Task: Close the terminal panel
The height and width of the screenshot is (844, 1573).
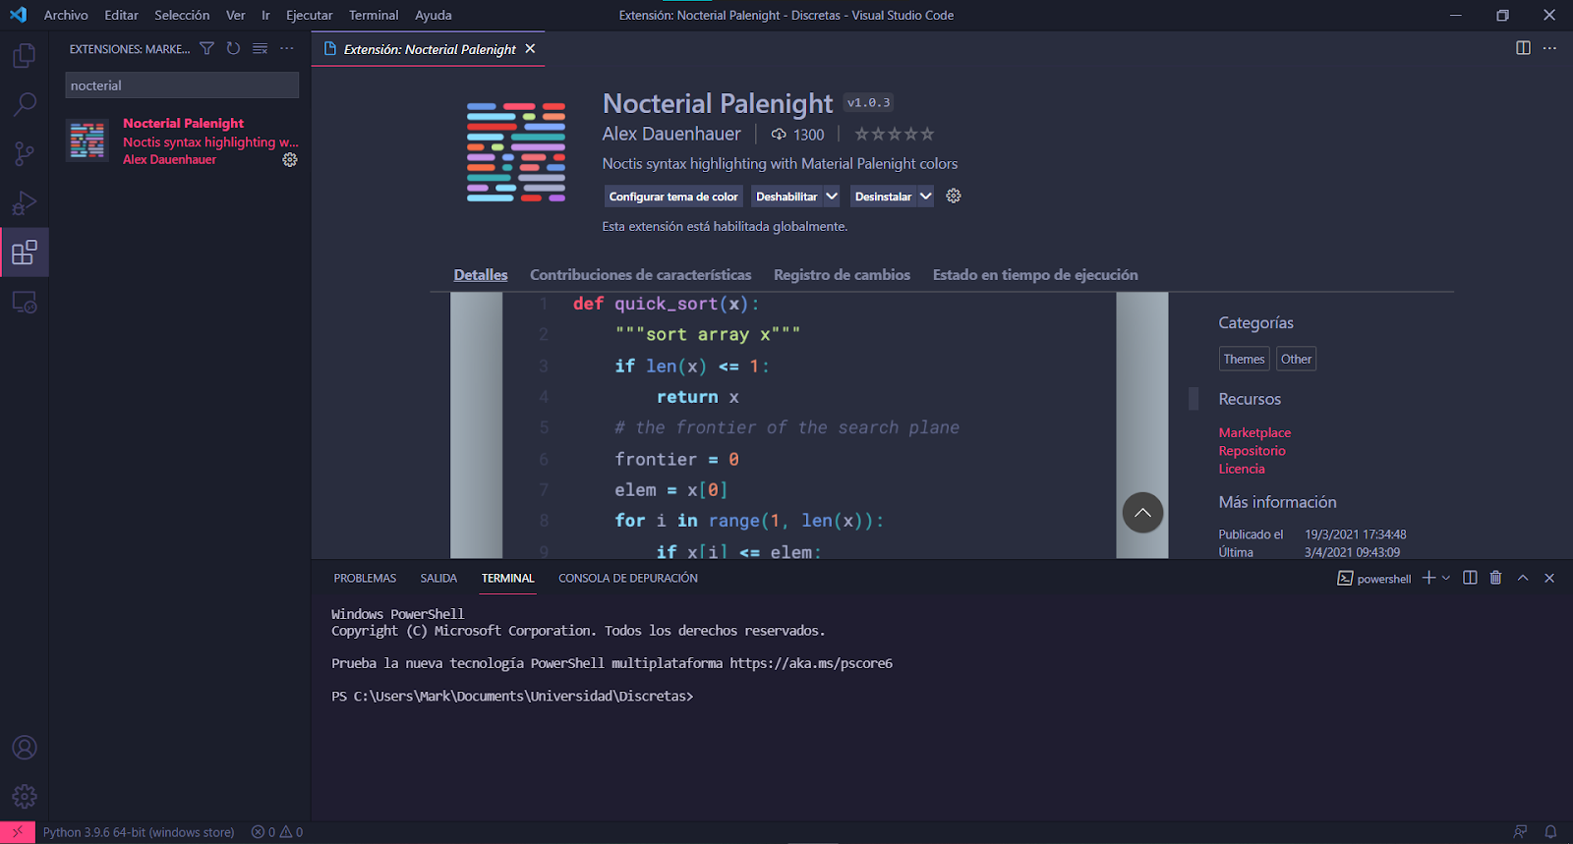Action: point(1549,578)
